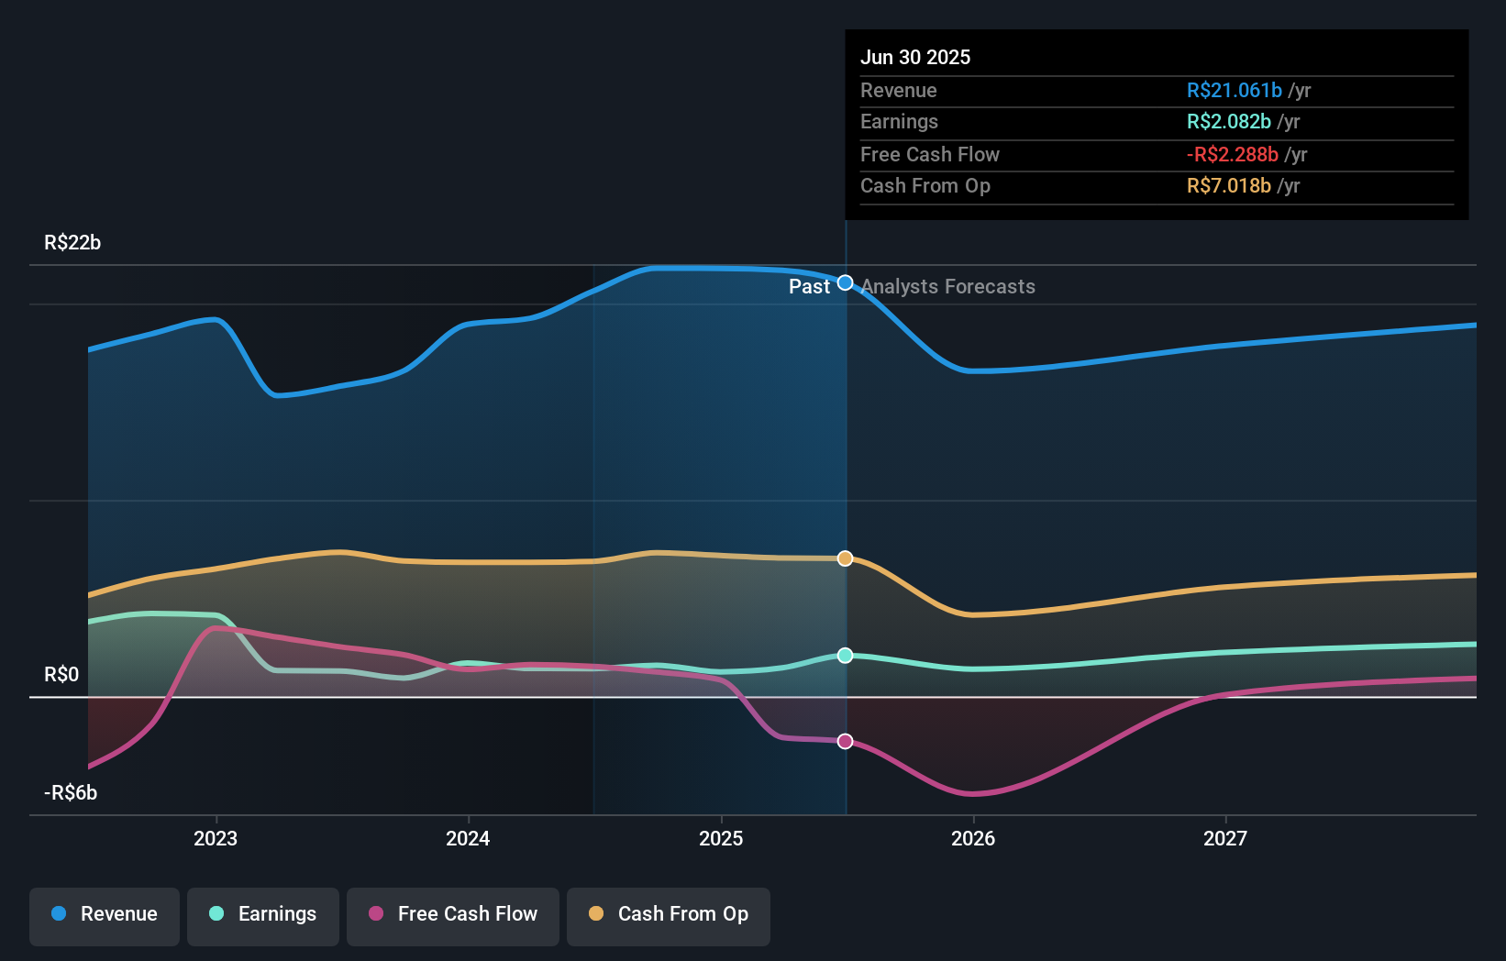Click the Jun 30 2025 tooltip header
The image size is (1506, 961).
(x=915, y=57)
